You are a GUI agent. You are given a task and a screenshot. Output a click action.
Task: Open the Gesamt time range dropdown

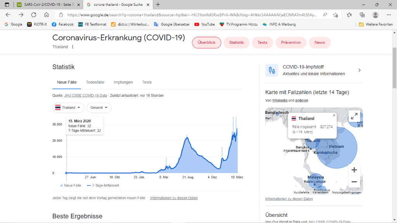99,108
